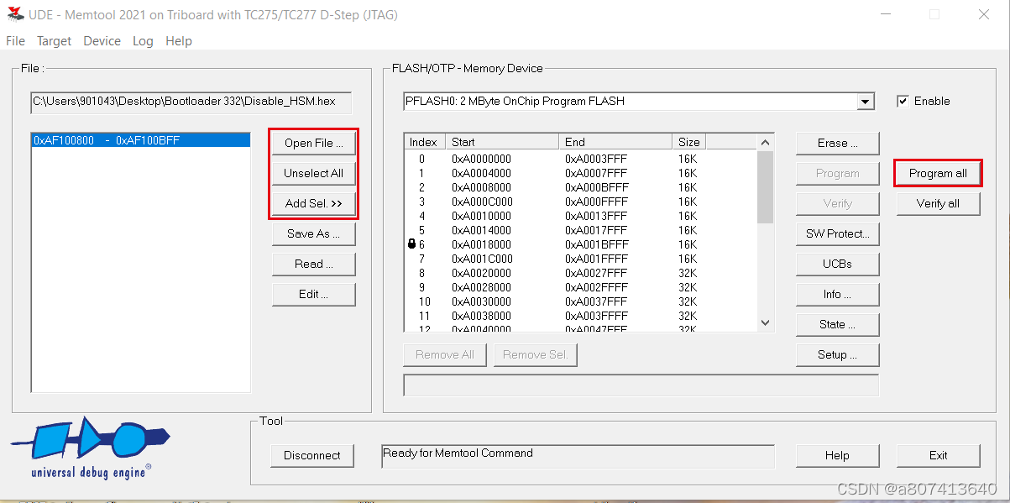The image size is (1010, 503).
Task: Click sector list scroll up arrow
Action: point(765,142)
